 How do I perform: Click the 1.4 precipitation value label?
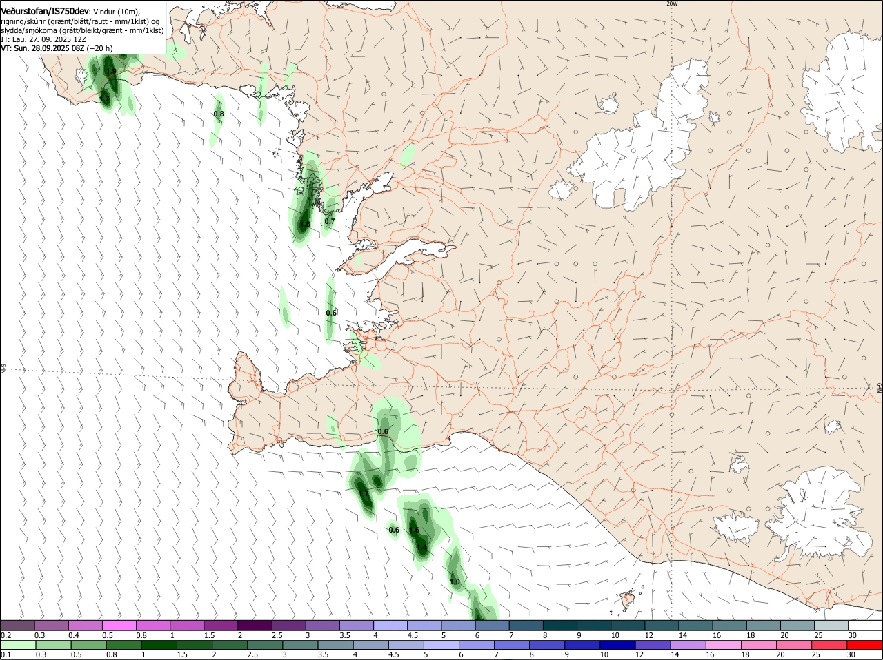[421, 548]
